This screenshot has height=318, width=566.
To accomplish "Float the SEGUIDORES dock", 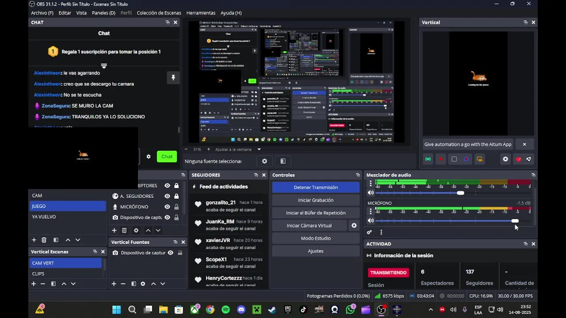I will 256,175.
